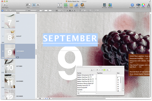The width and height of the screenshot is (152, 101).
Task: Center align the text
Action: point(70,11)
